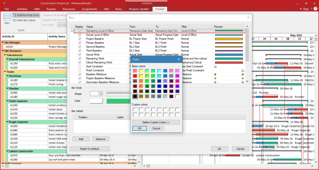Click Remove under Bar Labels
Image resolution: width=319 pixels, height=170 pixels.
pos(101,139)
